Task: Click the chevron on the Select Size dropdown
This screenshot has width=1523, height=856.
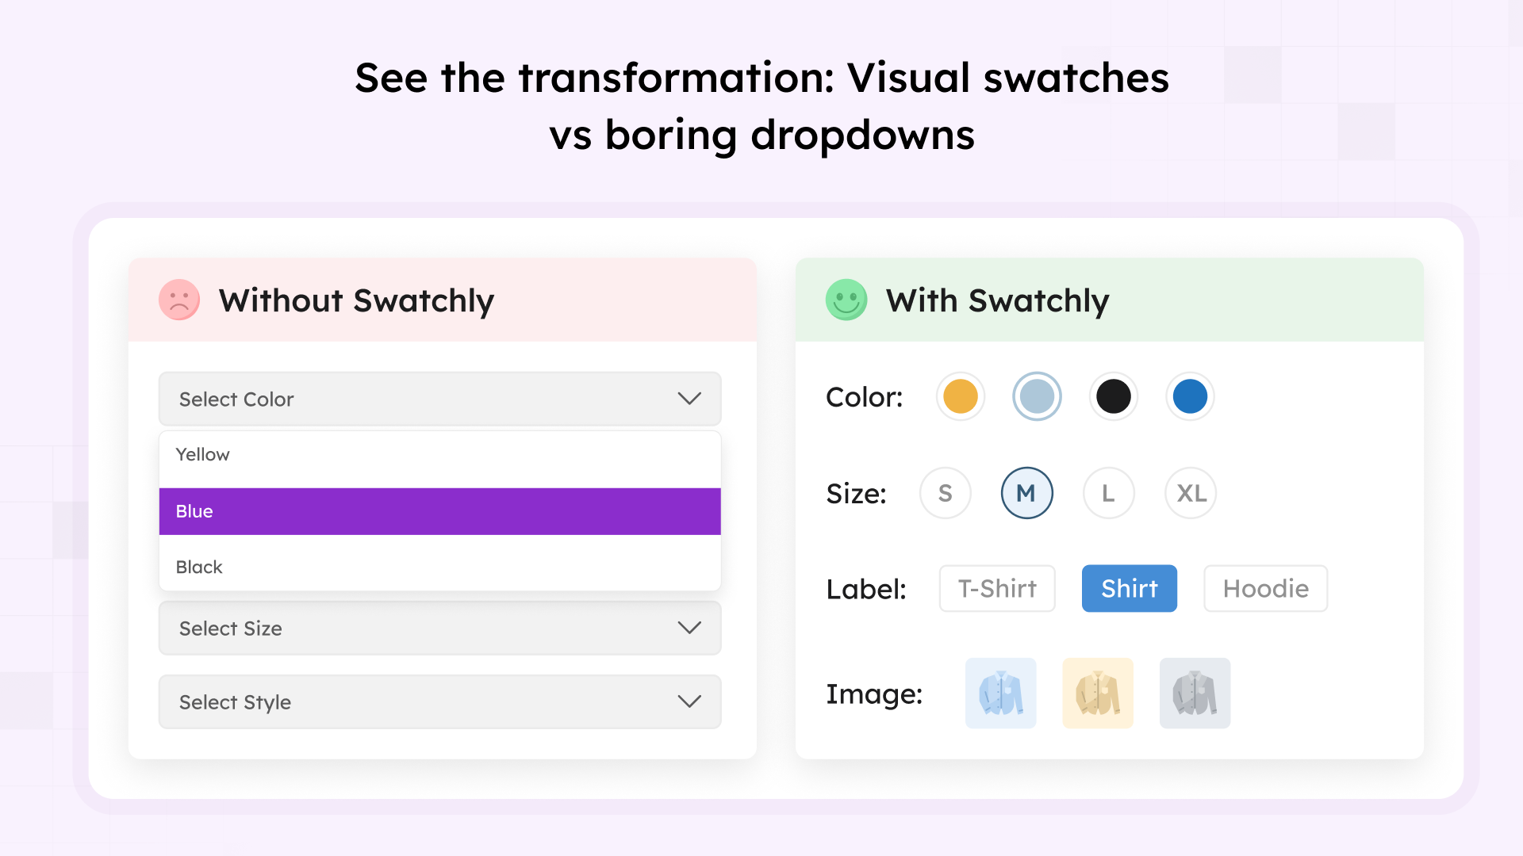Action: click(689, 628)
